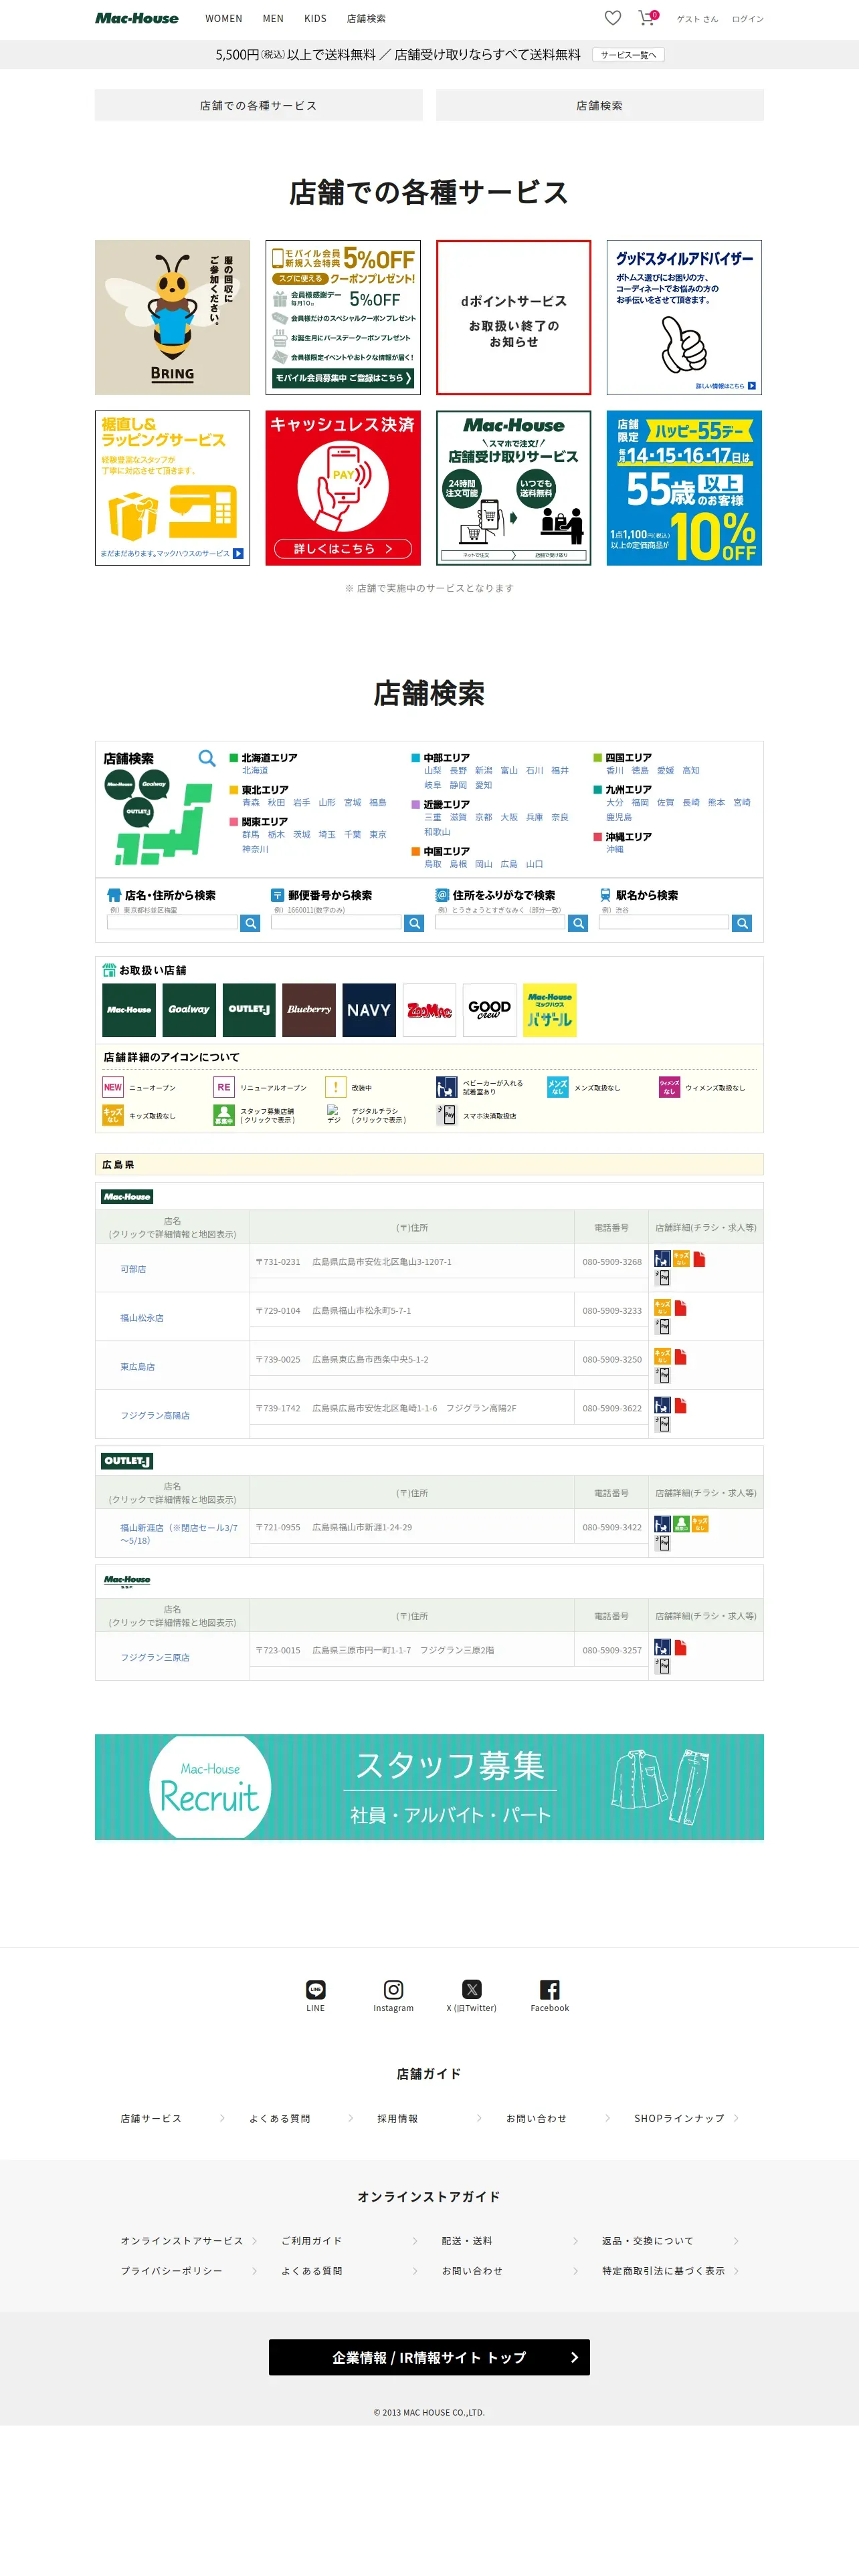Click the magnifier icon above the Japan map

(206, 758)
